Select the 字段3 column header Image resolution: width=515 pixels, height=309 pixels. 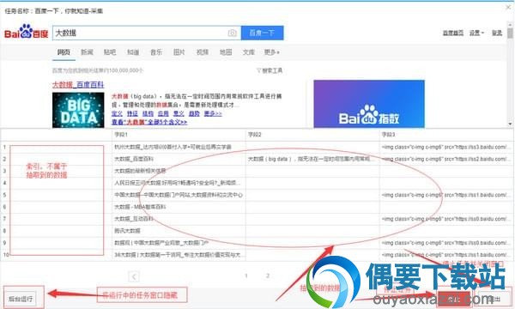(x=446, y=135)
